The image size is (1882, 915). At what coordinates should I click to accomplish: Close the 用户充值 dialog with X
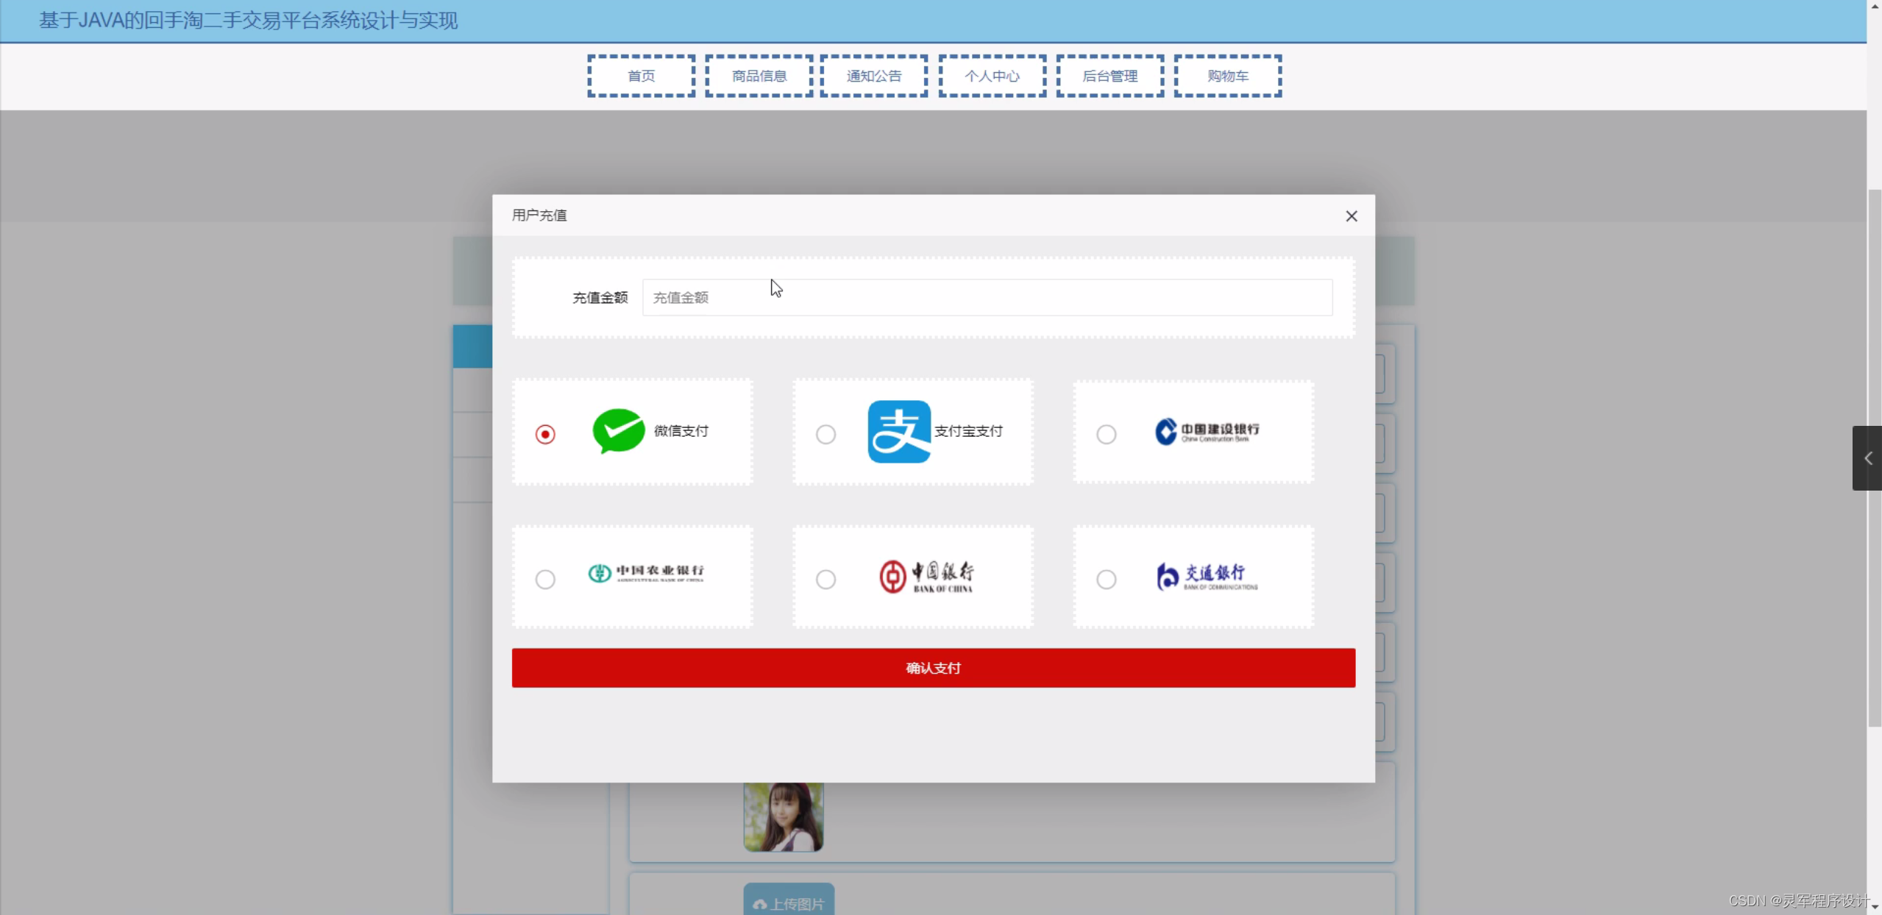[1351, 216]
